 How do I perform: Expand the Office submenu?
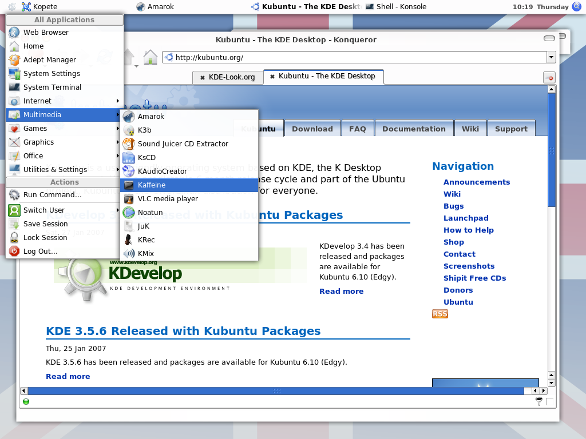(x=118, y=156)
